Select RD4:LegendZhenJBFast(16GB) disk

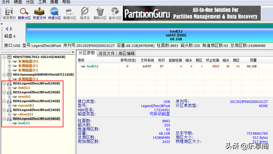tap(36, 101)
